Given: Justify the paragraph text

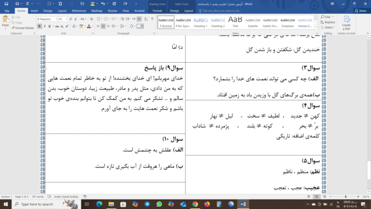Looking at the screenshot, I should point(113,27).
